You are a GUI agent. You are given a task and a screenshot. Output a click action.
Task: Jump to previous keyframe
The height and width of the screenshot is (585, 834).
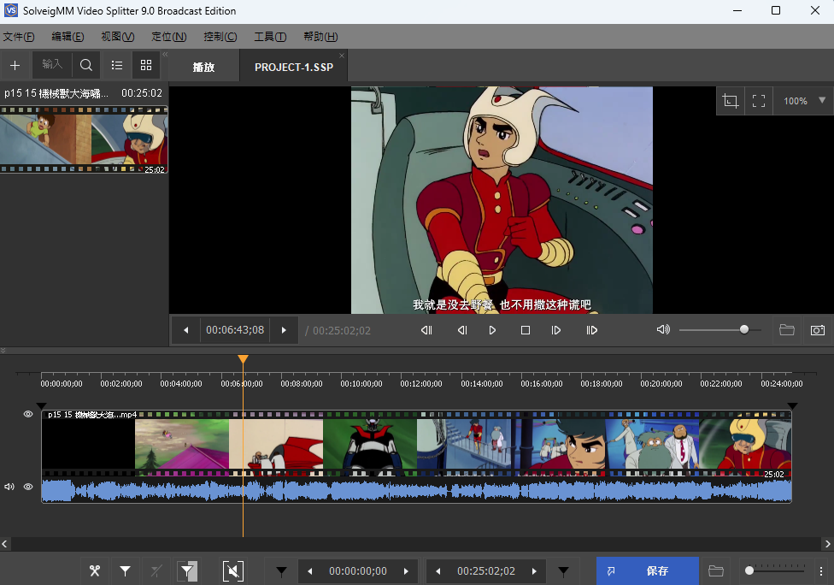pyautogui.click(x=426, y=330)
